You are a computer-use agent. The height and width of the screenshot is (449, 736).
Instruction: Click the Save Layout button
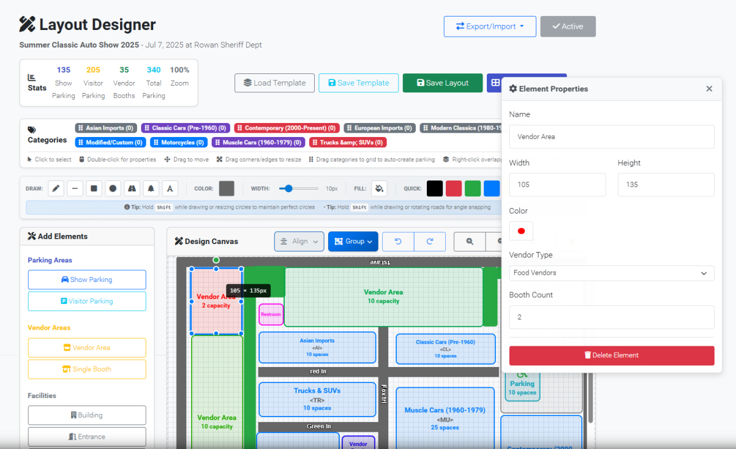(442, 83)
